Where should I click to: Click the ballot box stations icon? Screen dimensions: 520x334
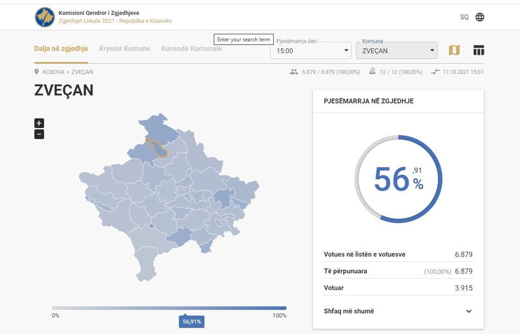(372, 72)
